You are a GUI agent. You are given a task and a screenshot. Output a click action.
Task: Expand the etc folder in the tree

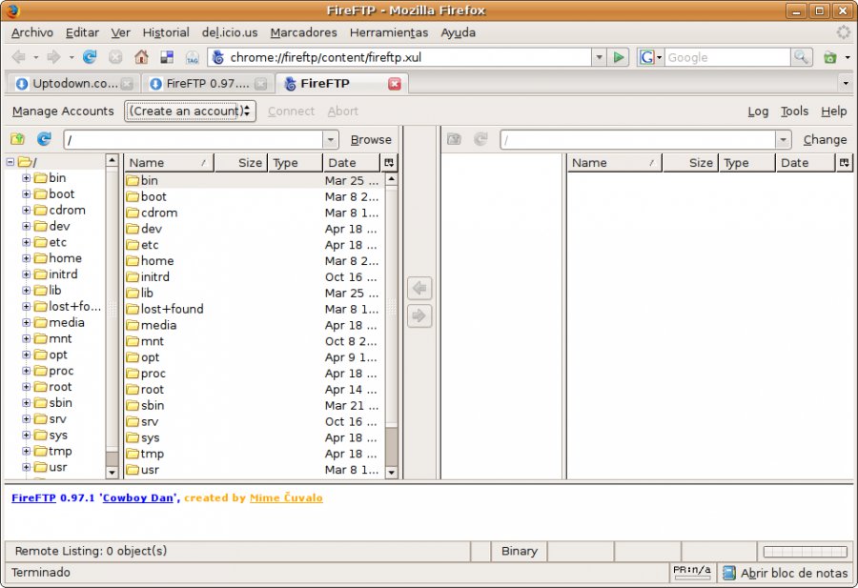pyautogui.click(x=26, y=242)
